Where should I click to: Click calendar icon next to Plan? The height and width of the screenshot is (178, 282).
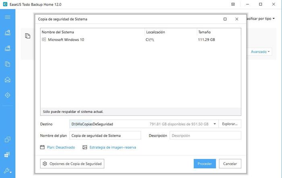(42, 147)
